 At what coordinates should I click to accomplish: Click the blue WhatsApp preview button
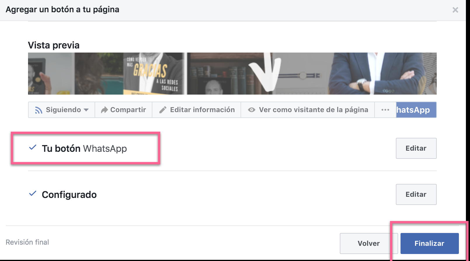click(x=416, y=110)
